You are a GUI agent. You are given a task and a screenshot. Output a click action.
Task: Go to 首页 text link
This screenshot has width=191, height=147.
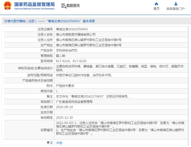click(156, 9)
